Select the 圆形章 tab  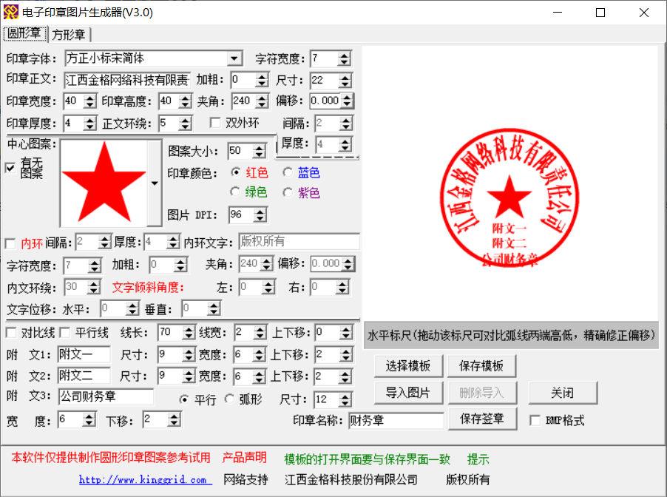point(24,33)
